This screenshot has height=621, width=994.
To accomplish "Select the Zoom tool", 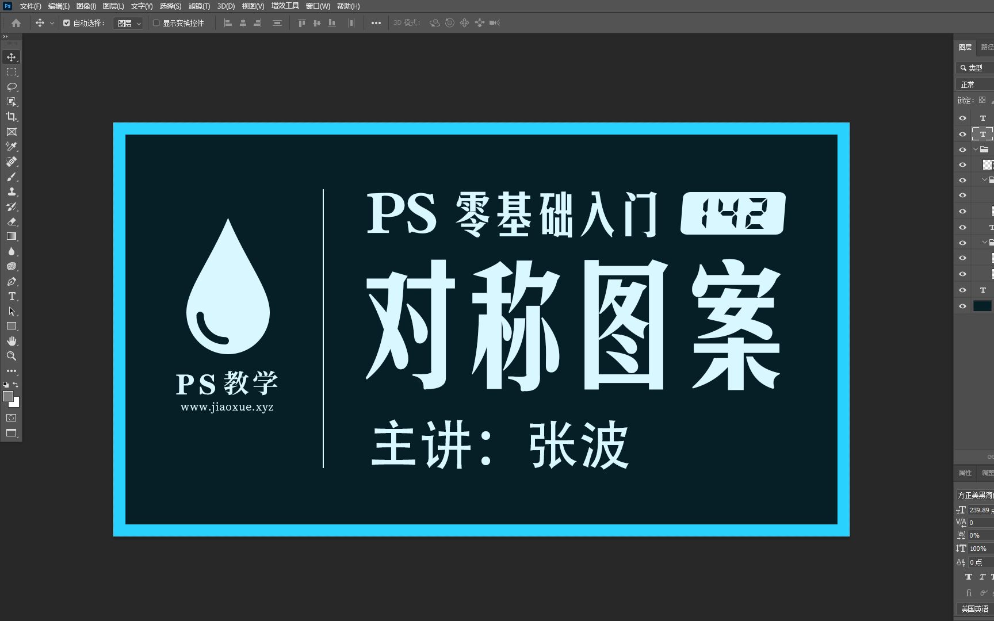I will (12, 356).
